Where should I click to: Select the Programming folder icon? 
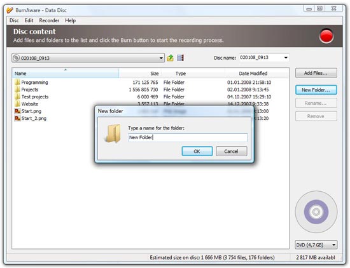pos(17,82)
